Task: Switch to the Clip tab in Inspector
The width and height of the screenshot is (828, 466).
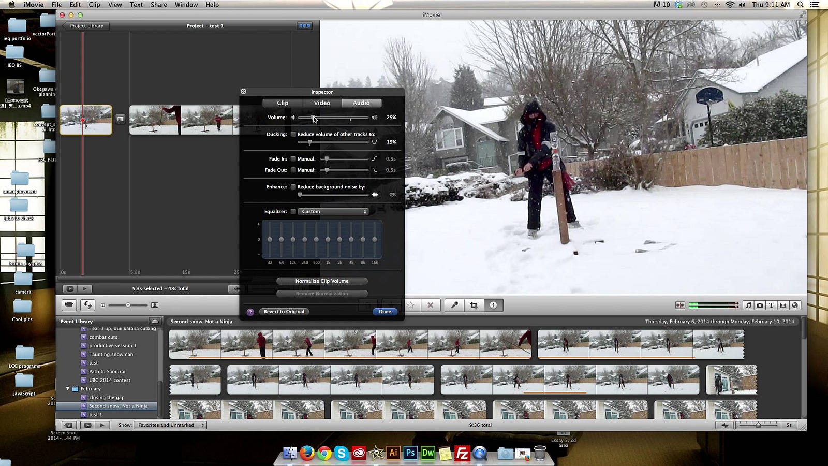Action: (x=283, y=103)
